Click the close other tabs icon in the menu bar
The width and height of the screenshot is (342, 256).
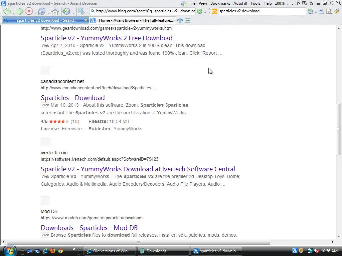(311, 3)
